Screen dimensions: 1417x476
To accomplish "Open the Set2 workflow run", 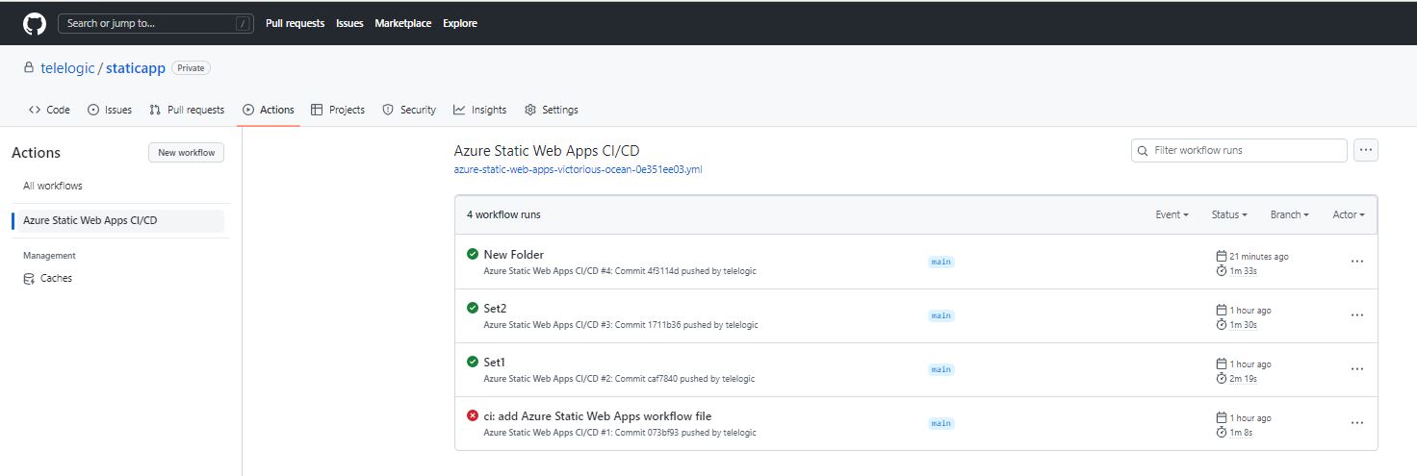I will tap(495, 309).
